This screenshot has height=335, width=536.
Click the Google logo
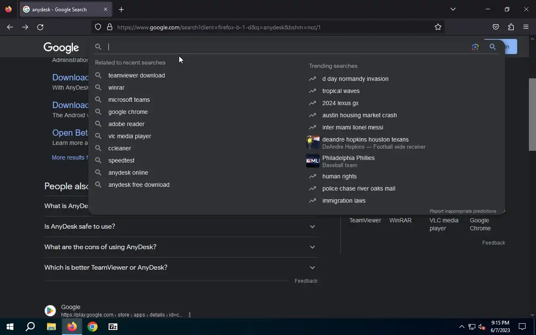coord(61,47)
